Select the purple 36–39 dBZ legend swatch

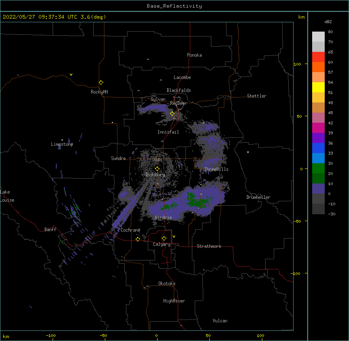click(x=318, y=138)
